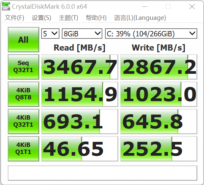This screenshot has width=204, height=185.
Task: Select the 4KiB Q8T8 read result 1154.9
Action: (80, 94)
